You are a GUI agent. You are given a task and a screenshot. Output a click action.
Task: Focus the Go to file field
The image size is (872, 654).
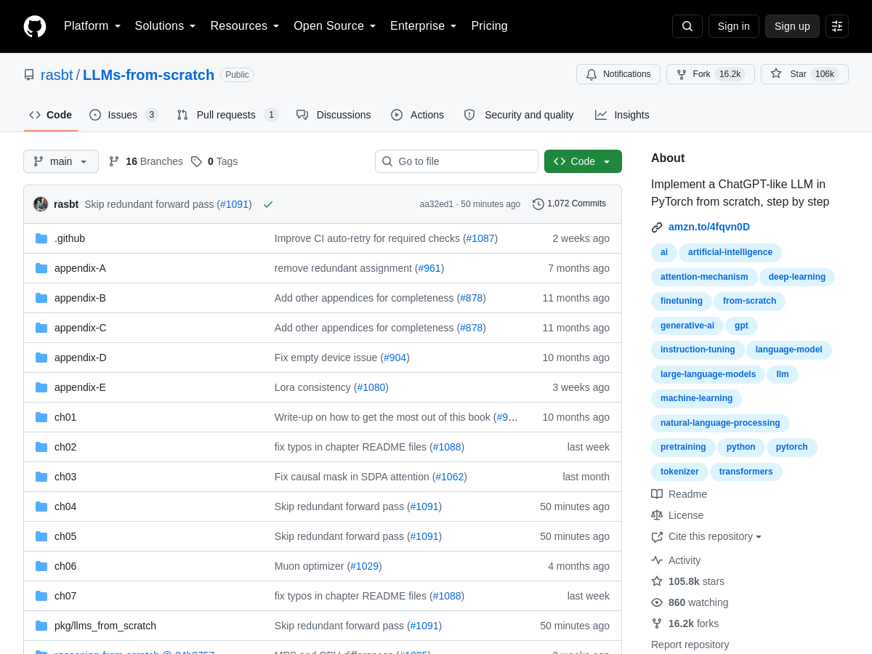pos(456,161)
